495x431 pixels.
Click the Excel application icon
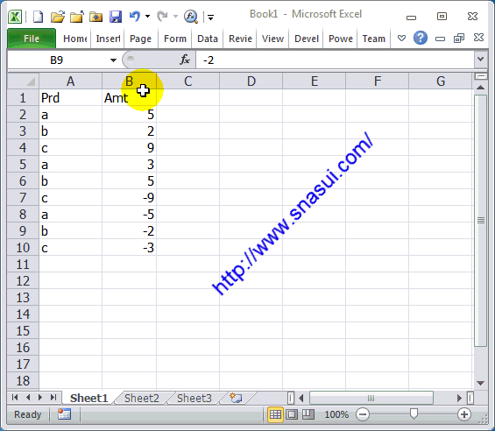(15, 17)
